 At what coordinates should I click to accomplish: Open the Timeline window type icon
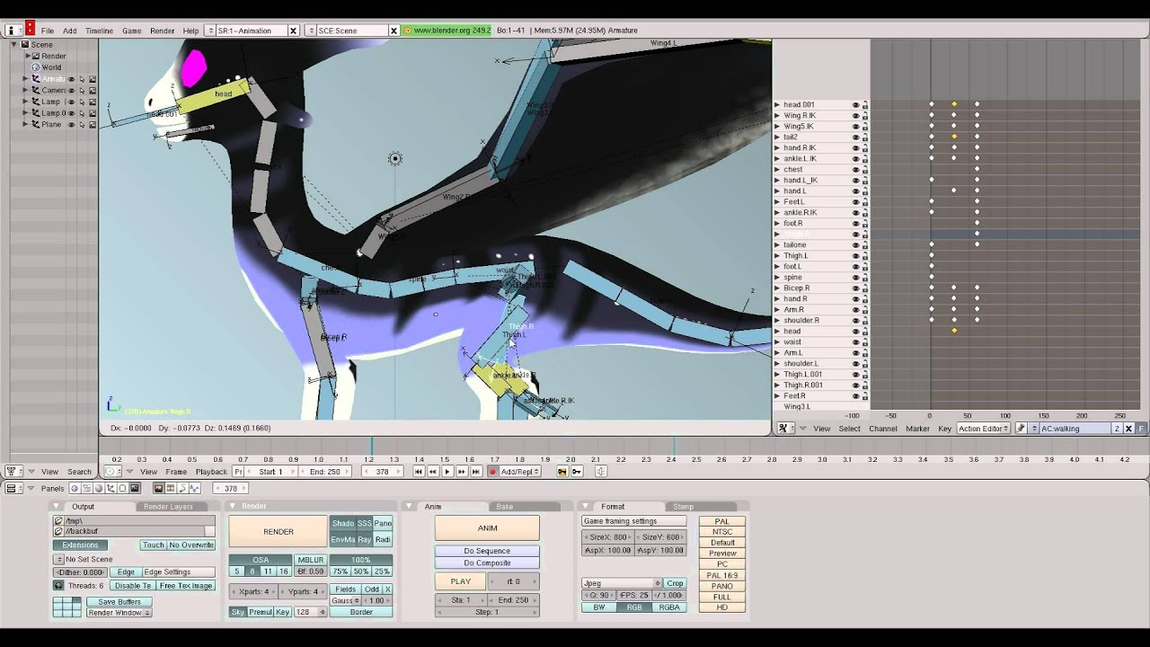tap(112, 471)
